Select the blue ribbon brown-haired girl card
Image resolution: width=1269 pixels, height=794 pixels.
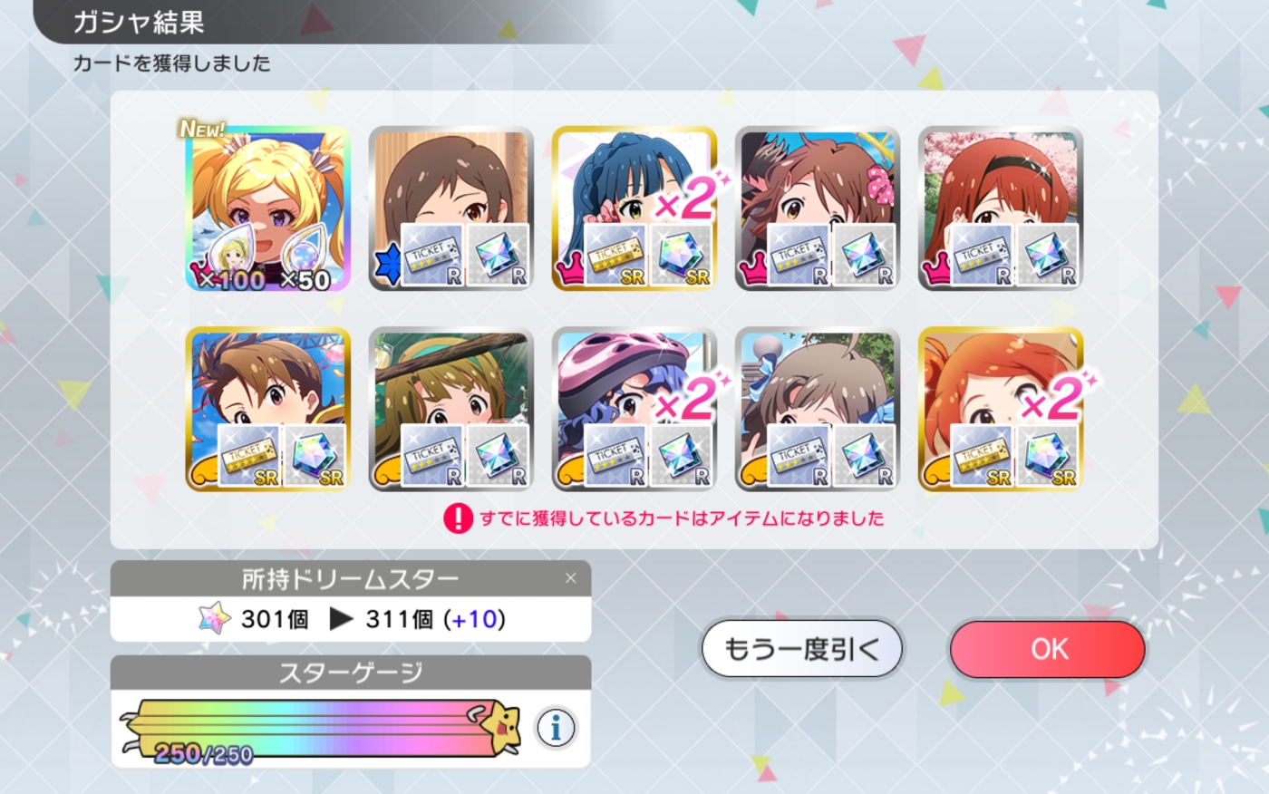818,410
